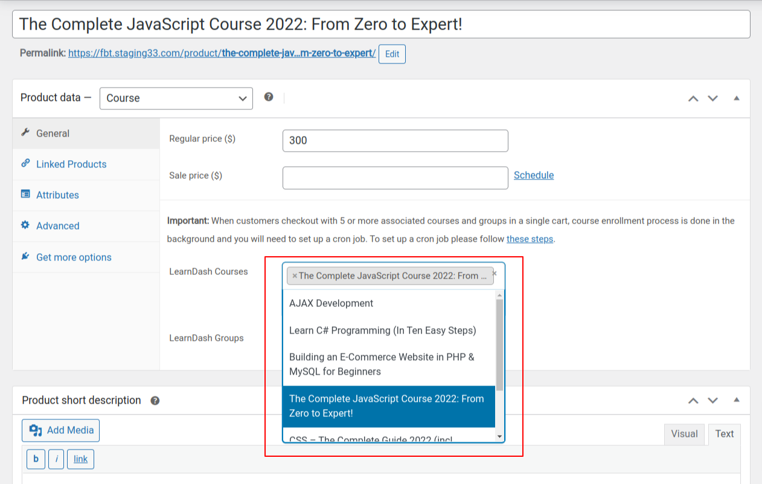Go to the Advanced tab
This screenshot has width=762, height=484.
point(57,226)
